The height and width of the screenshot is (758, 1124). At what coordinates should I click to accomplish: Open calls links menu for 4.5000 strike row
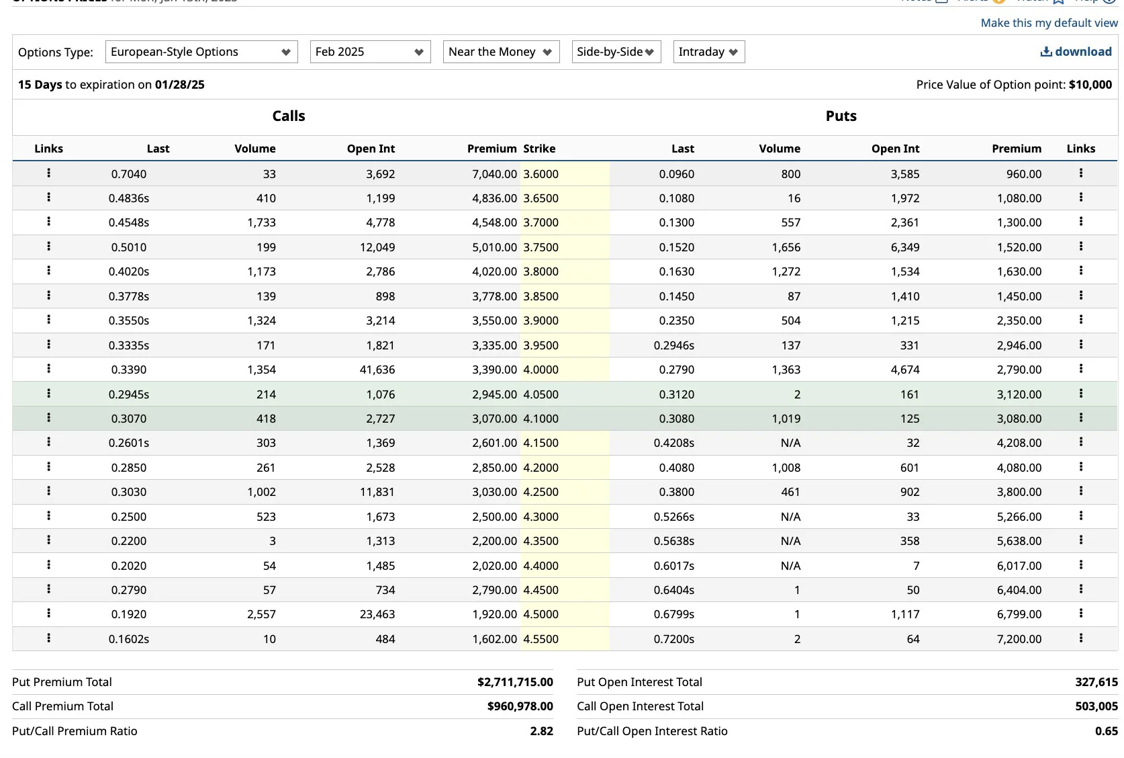tap(48, 614)
